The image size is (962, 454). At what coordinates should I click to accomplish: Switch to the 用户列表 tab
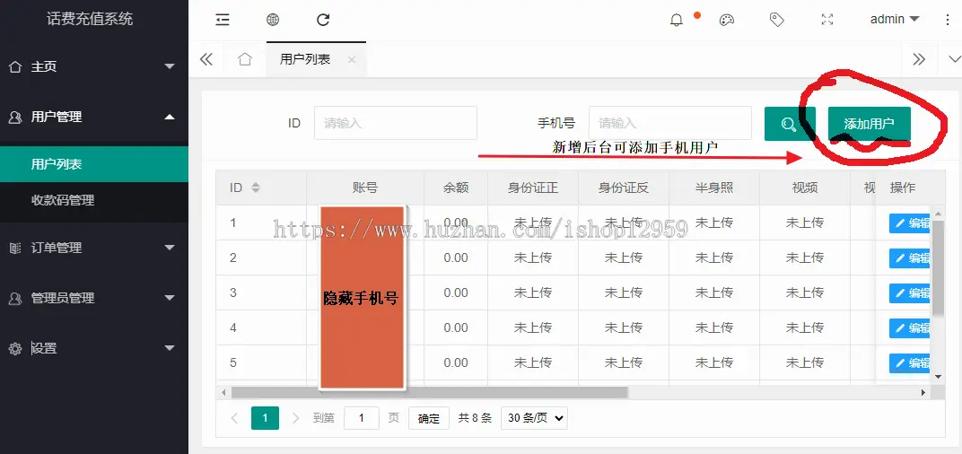pos(305,59)
